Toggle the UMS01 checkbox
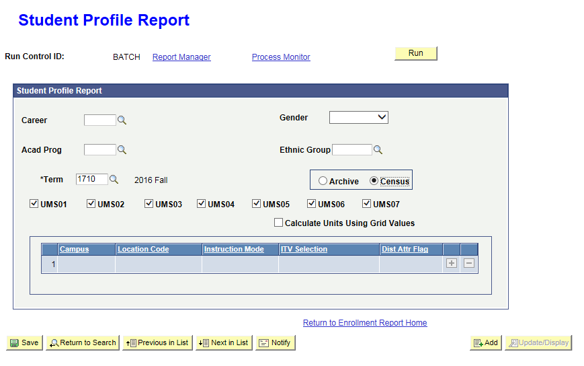 click(34, 203)
